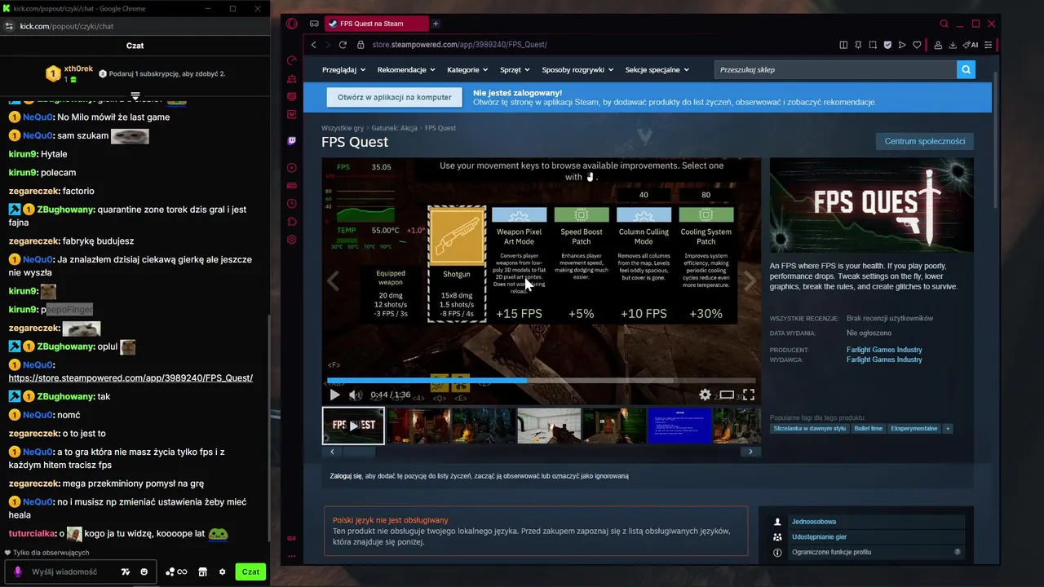Expand Sekcje specjalne dropdown menu
The height and width of the screenshot is (587, 1044).
pos(657,69)
